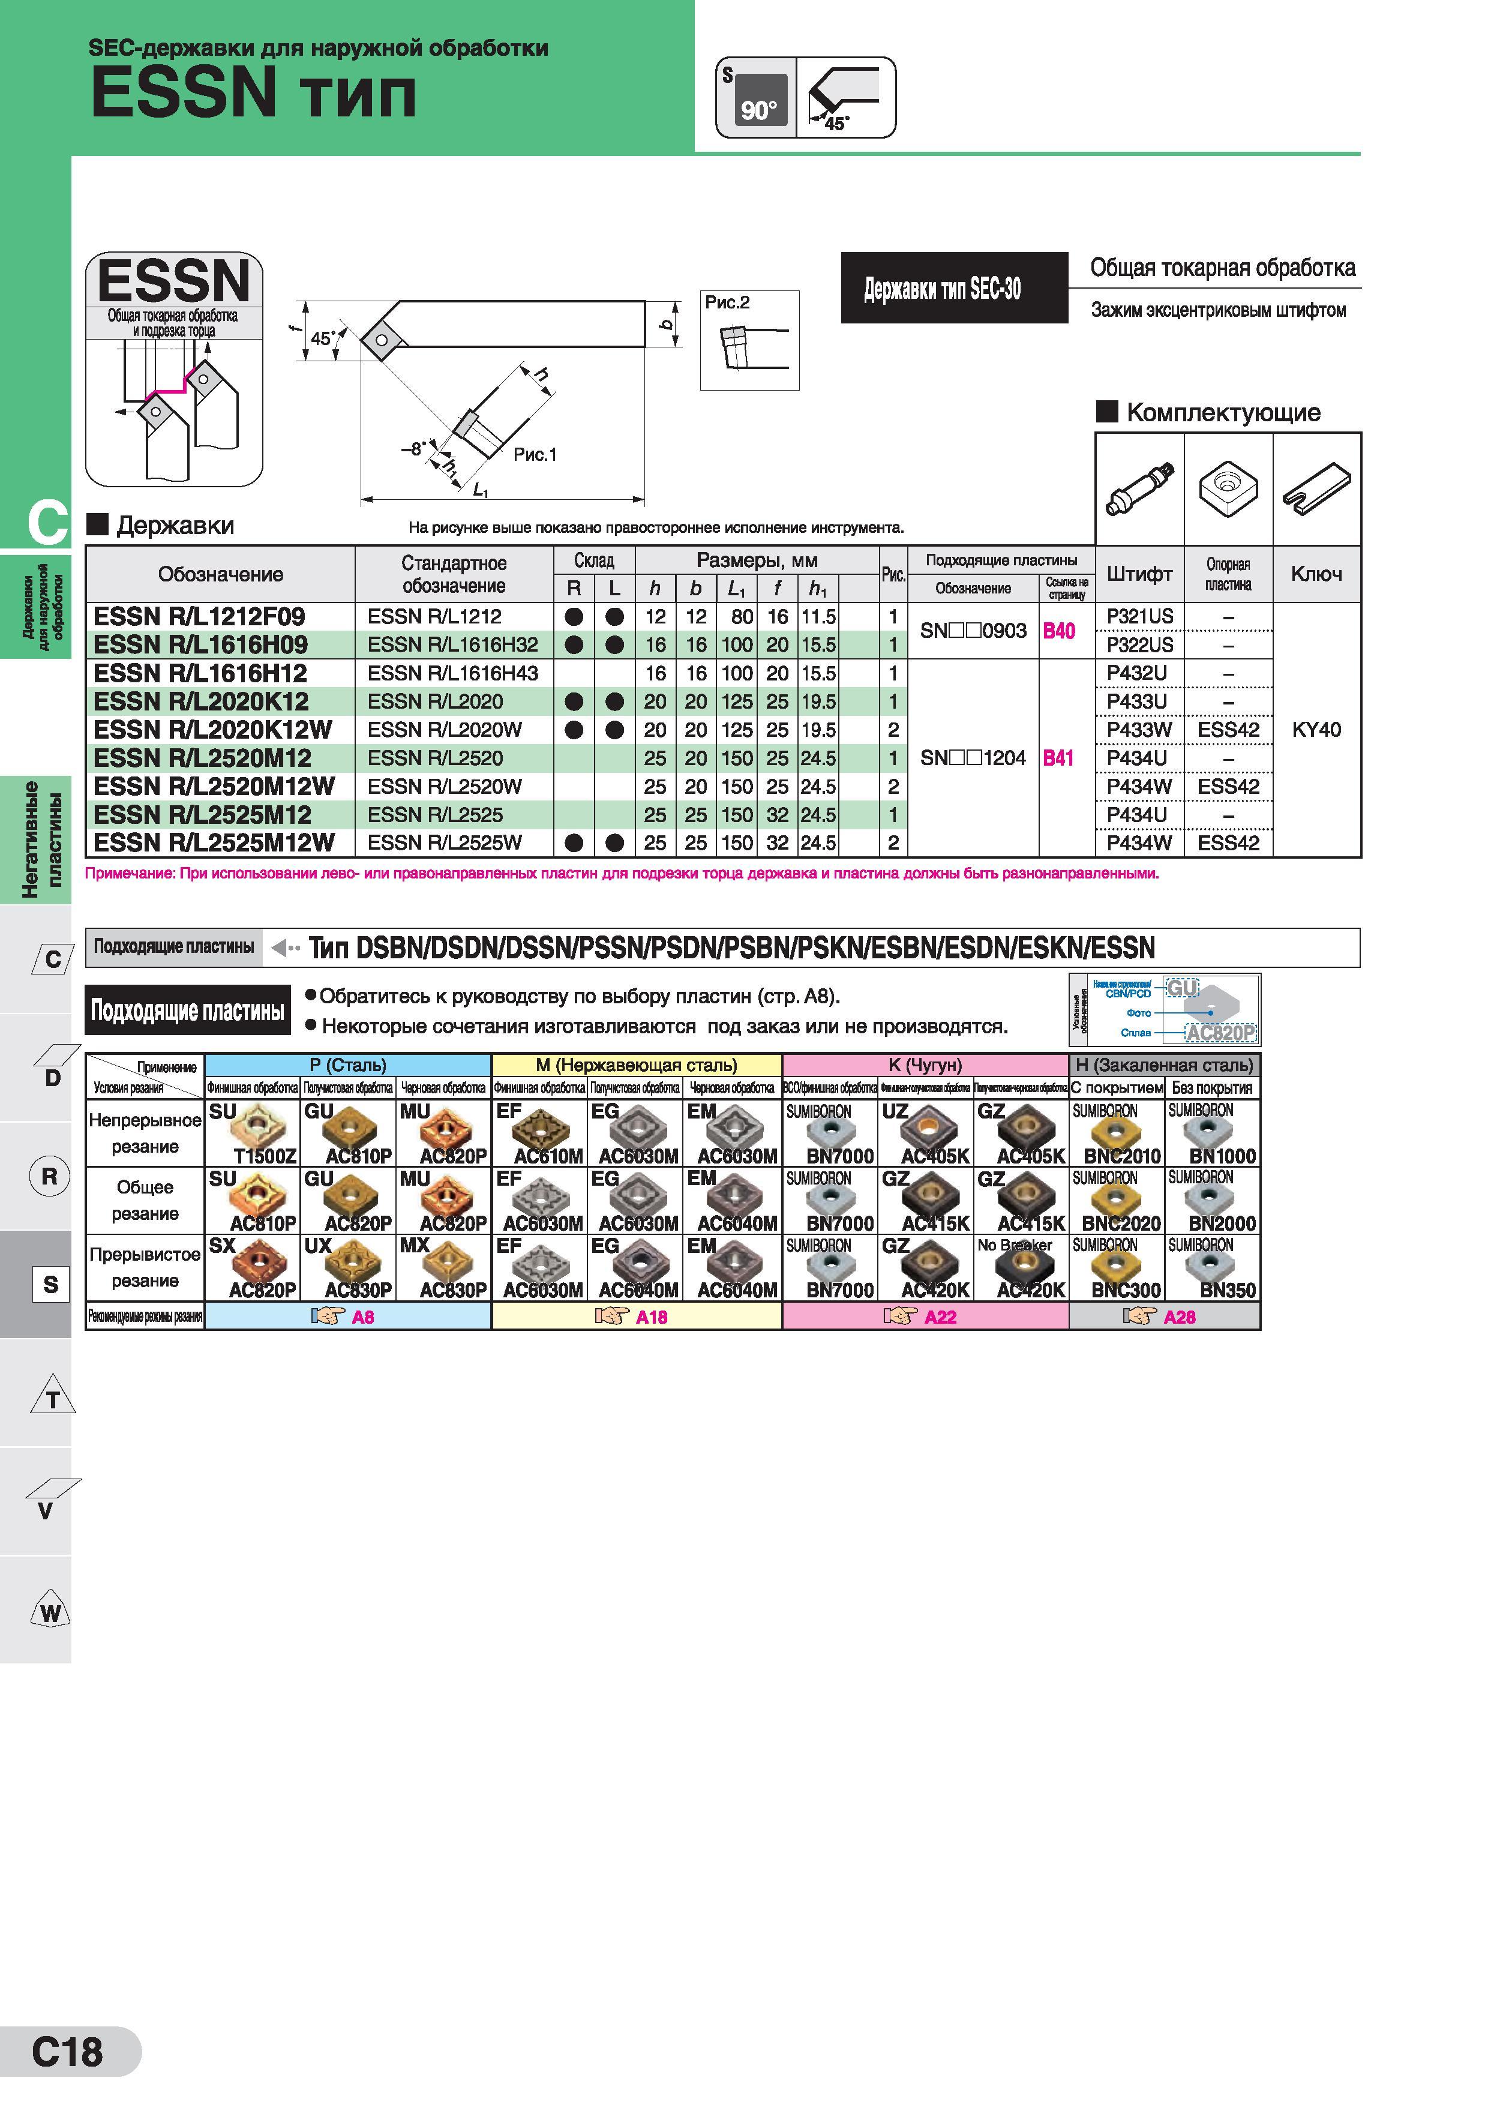The width and height of the screenshot is (1488, 2105).
Task: Click the SN□□1204 insert designation
Action: 973,758
